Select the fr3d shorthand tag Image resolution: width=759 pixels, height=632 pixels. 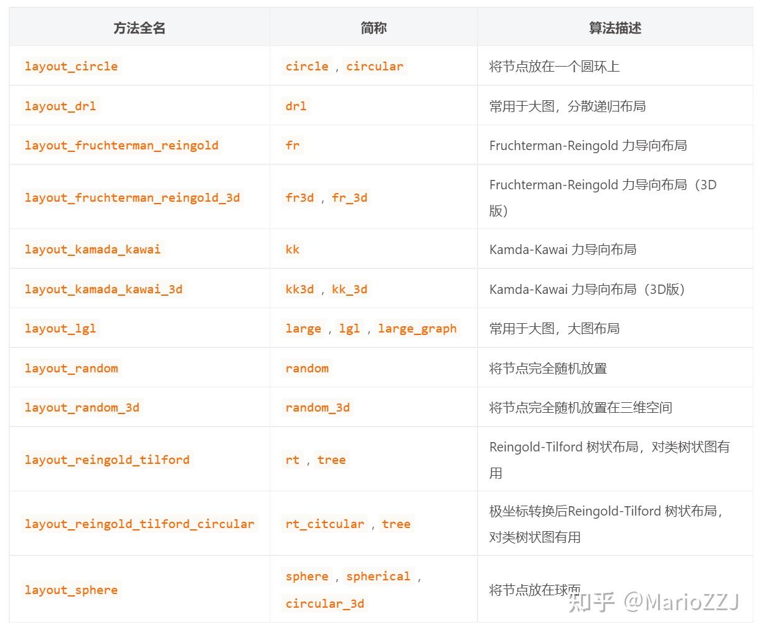[299, 197]
